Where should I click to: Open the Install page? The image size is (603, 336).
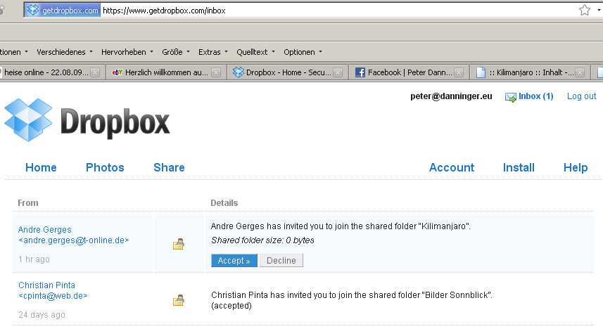click(x=519, y=167)
